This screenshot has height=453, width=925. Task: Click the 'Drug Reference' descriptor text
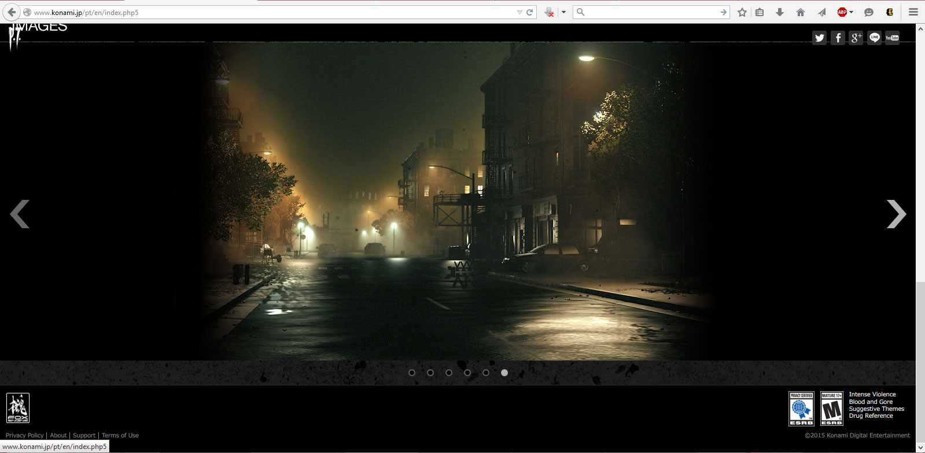pos(871,415)
